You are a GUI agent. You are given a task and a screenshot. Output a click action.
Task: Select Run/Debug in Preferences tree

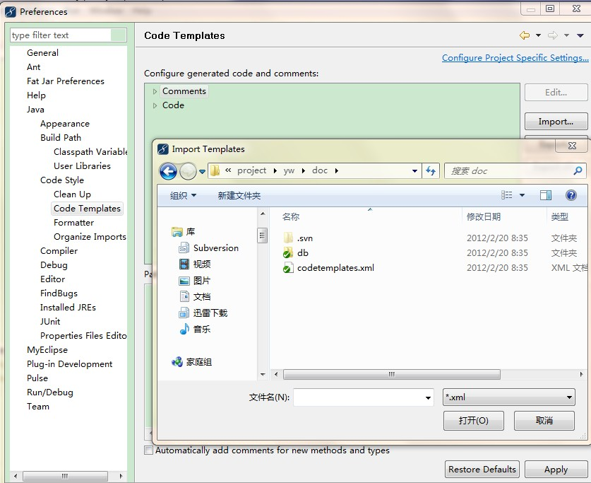(x=49, y=392)
